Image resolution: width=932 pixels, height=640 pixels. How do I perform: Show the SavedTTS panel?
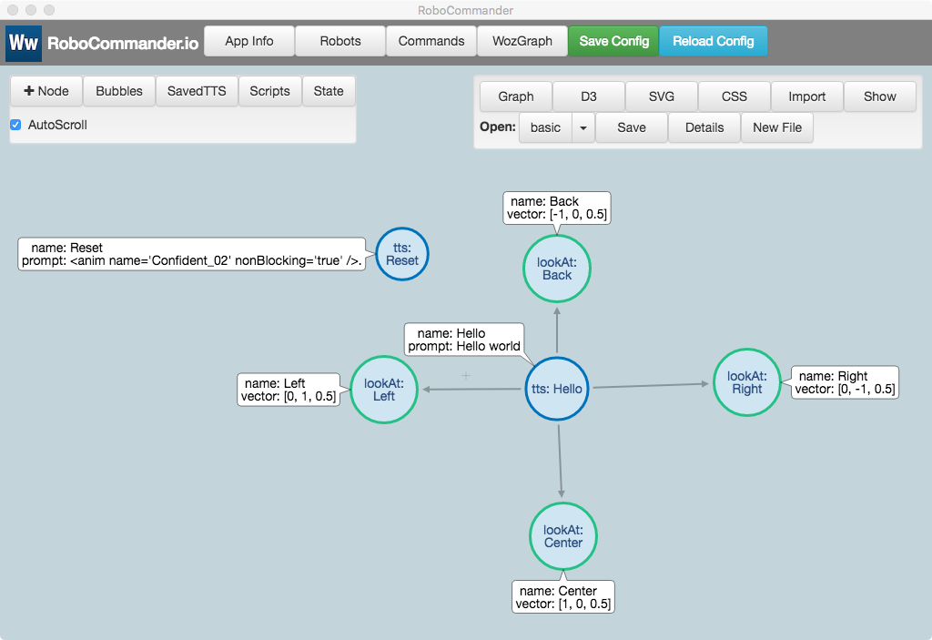coord(197,91)
